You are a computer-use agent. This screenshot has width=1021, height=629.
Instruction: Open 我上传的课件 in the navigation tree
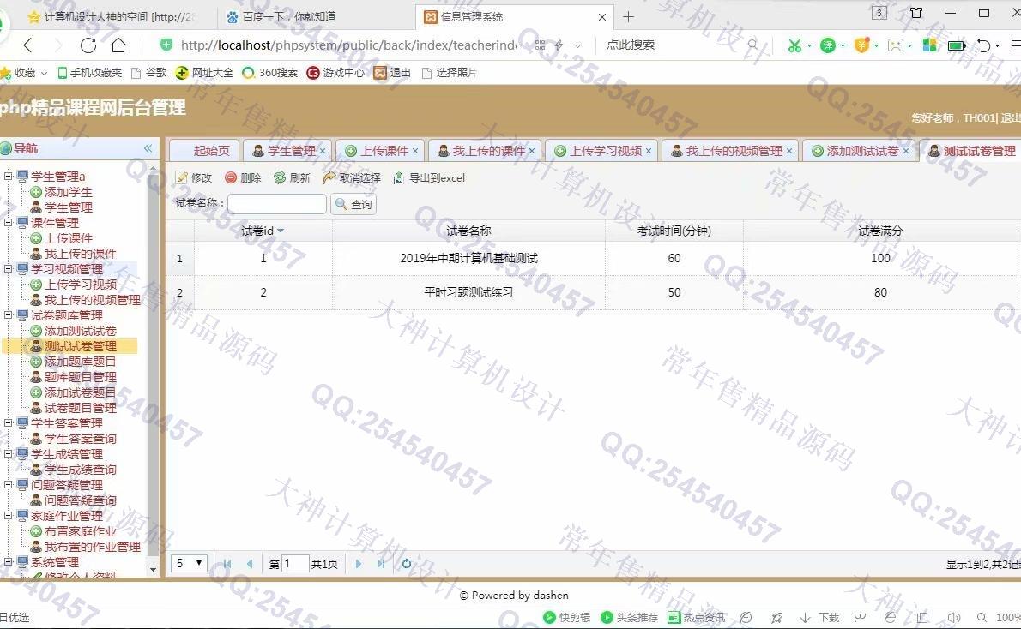point(80,254)
